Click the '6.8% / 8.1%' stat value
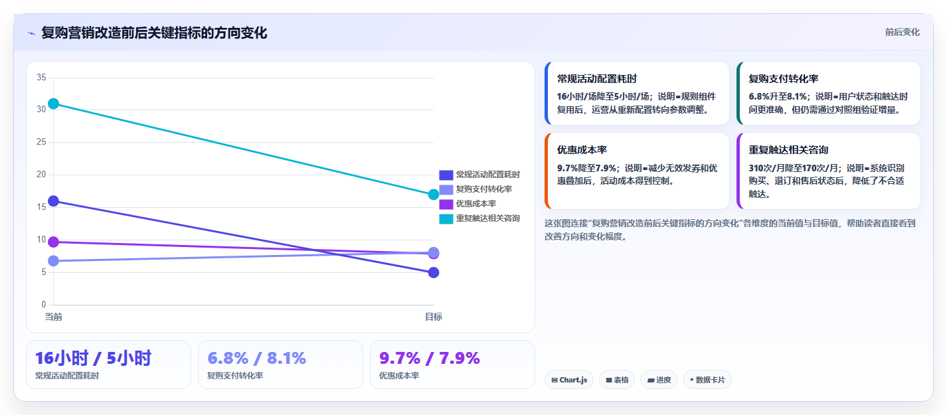The height and width of the screenshot is (415, 947). coord(256,359)
